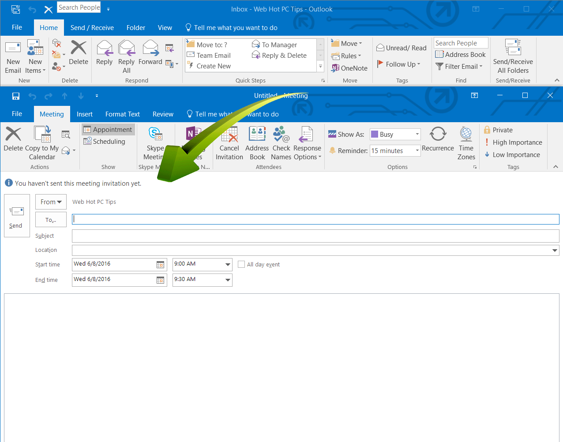Click the To... button
563x442 pixels.
click(x=51, y=220)
